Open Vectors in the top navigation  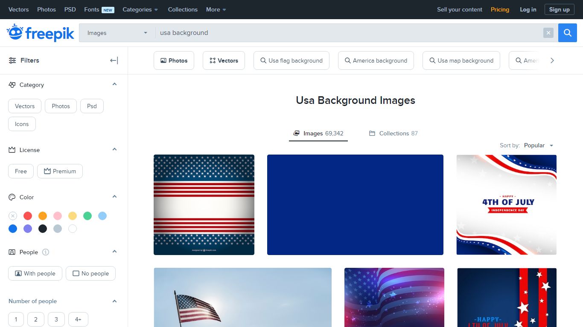pos(19,9)
